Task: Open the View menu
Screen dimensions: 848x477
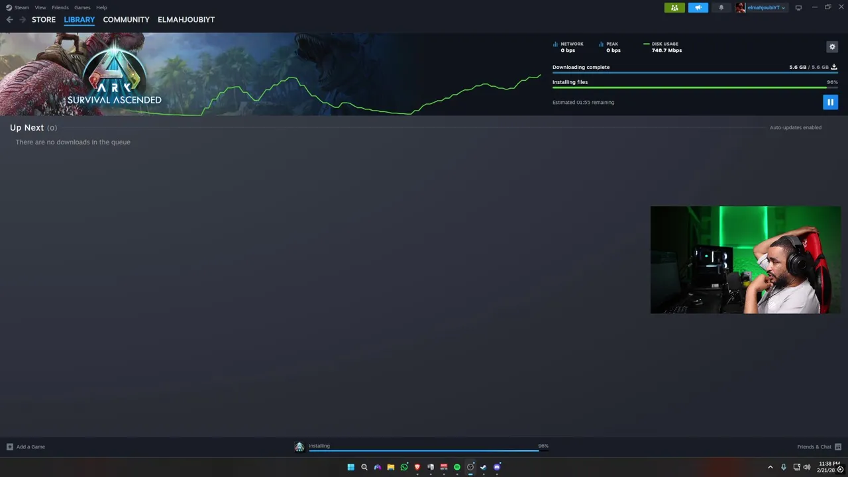Action: coord(40,7)
